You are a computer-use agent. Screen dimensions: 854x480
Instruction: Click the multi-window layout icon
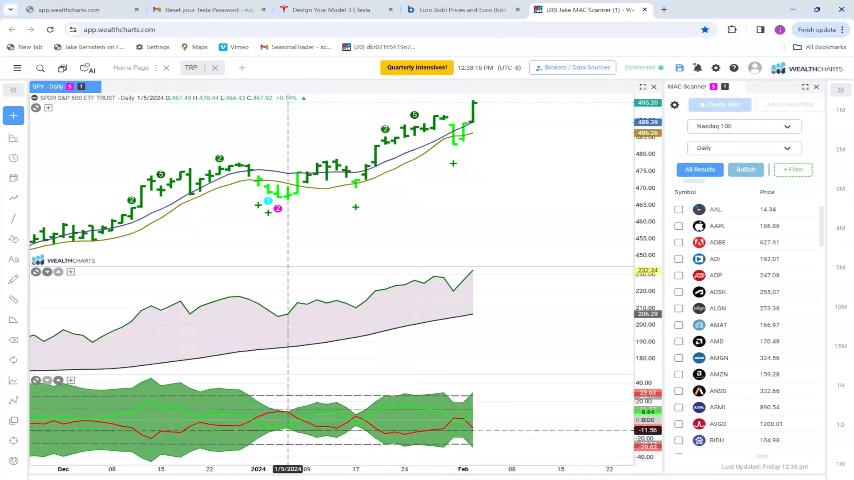(62, 68)
